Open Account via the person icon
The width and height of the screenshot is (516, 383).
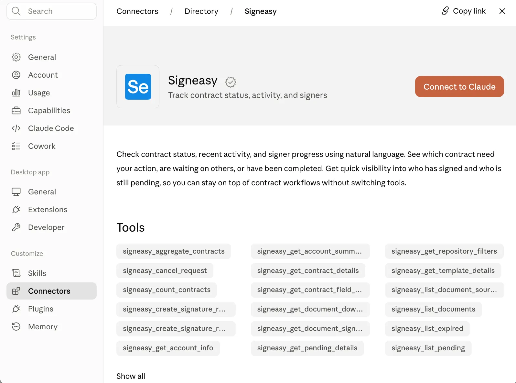tap(16, 75)
